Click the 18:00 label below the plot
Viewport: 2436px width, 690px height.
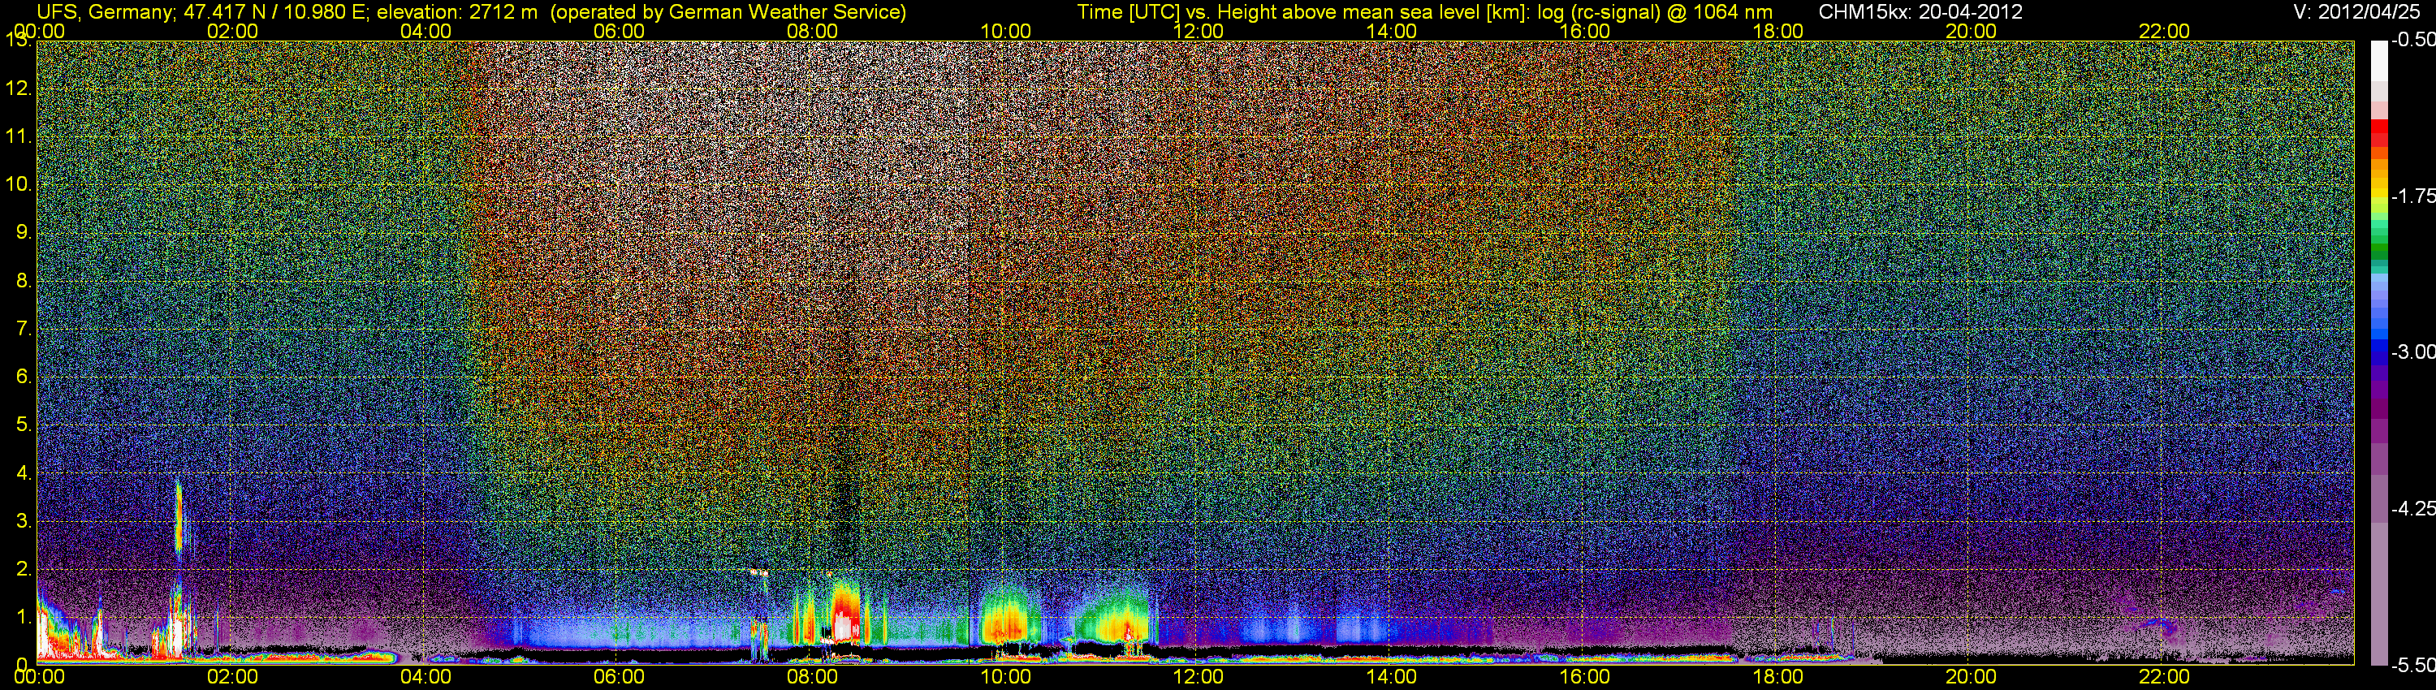(1777, 677)
